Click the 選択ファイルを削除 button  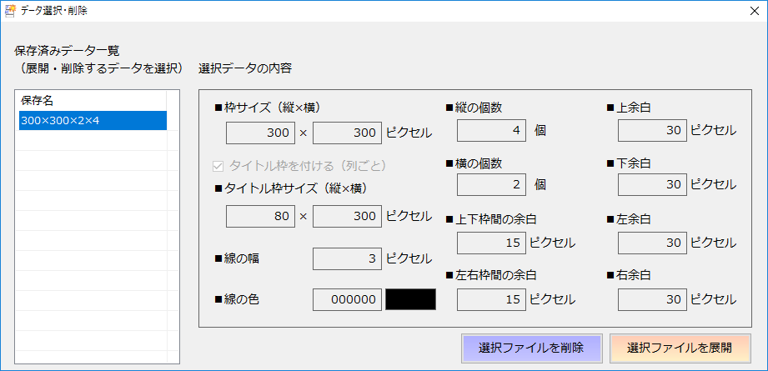530,348
